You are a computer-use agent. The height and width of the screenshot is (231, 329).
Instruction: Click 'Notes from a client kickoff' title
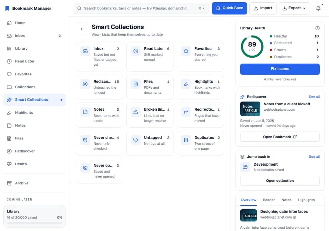(287, 104)
